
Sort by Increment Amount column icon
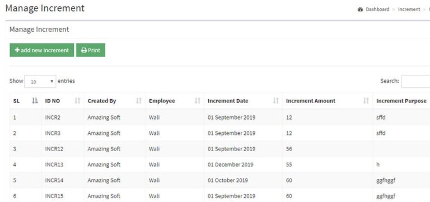pos(366,101)
